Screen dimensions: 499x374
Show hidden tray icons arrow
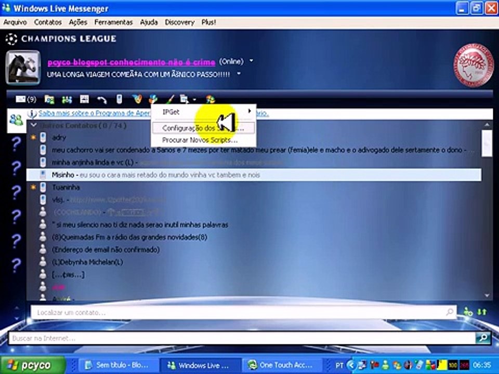click(x=351, y=365)
